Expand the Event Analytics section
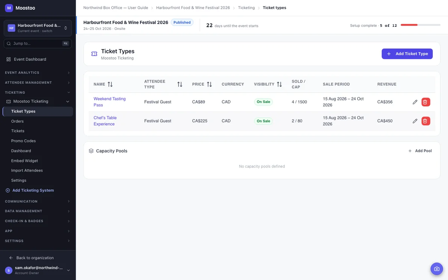Image resolution: width=448 pixels, height=280 pixels. click(38, 73)
